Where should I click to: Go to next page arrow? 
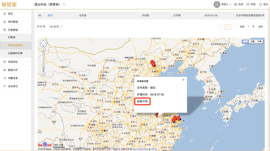(x=234, y=26)
